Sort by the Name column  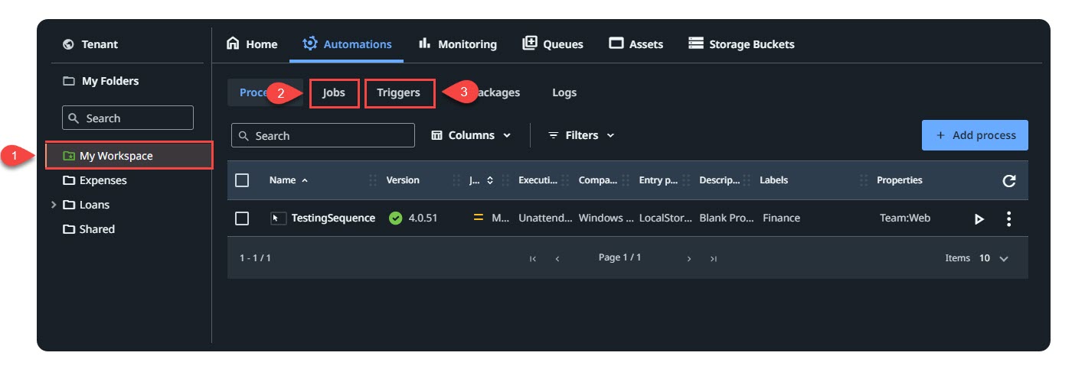click(x=289, y=180)
